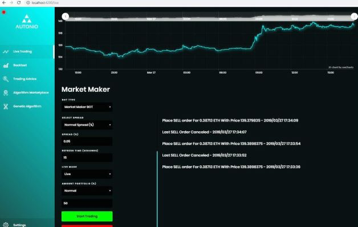This screenshot has height=227, width=358.
Task: Open Trading Advice menu item
Action: 27,79
